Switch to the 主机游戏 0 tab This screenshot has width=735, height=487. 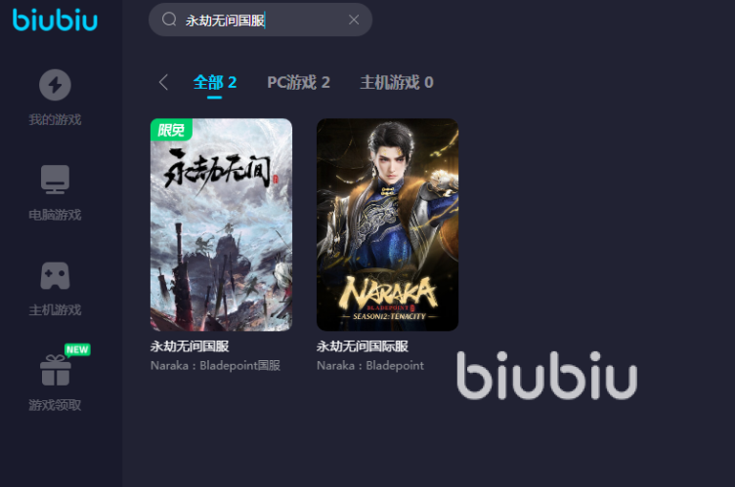(x=397, y=82)
